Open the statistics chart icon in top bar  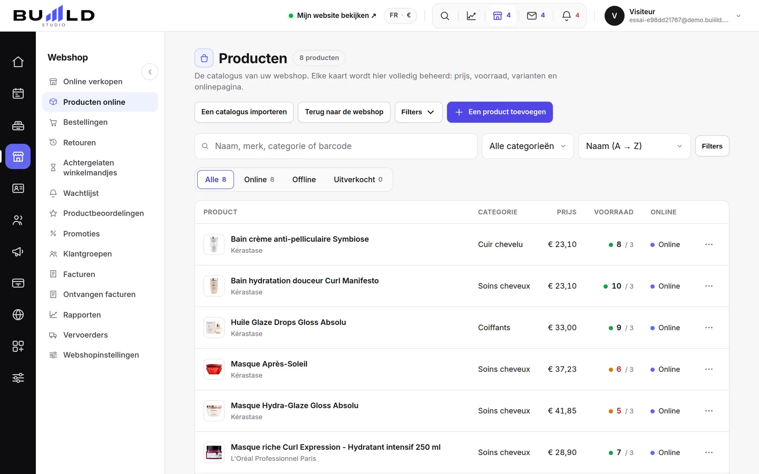[471, 16]
